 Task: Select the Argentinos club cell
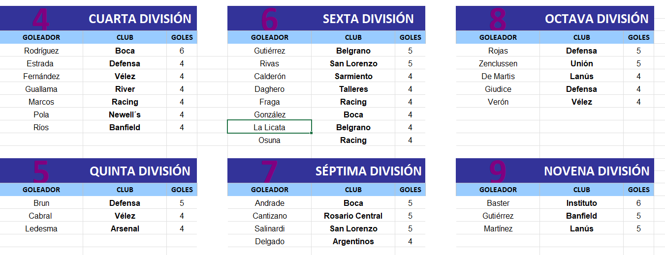[x=353, y=241]
